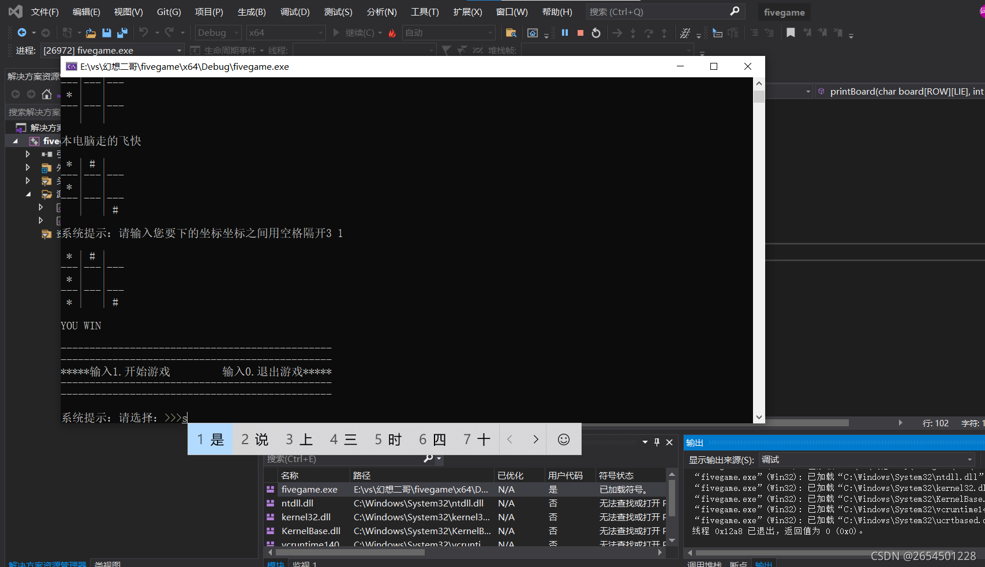Click the Step Over icon
Viewport: 985px width, 567px height.
click(x=649, y=33)
